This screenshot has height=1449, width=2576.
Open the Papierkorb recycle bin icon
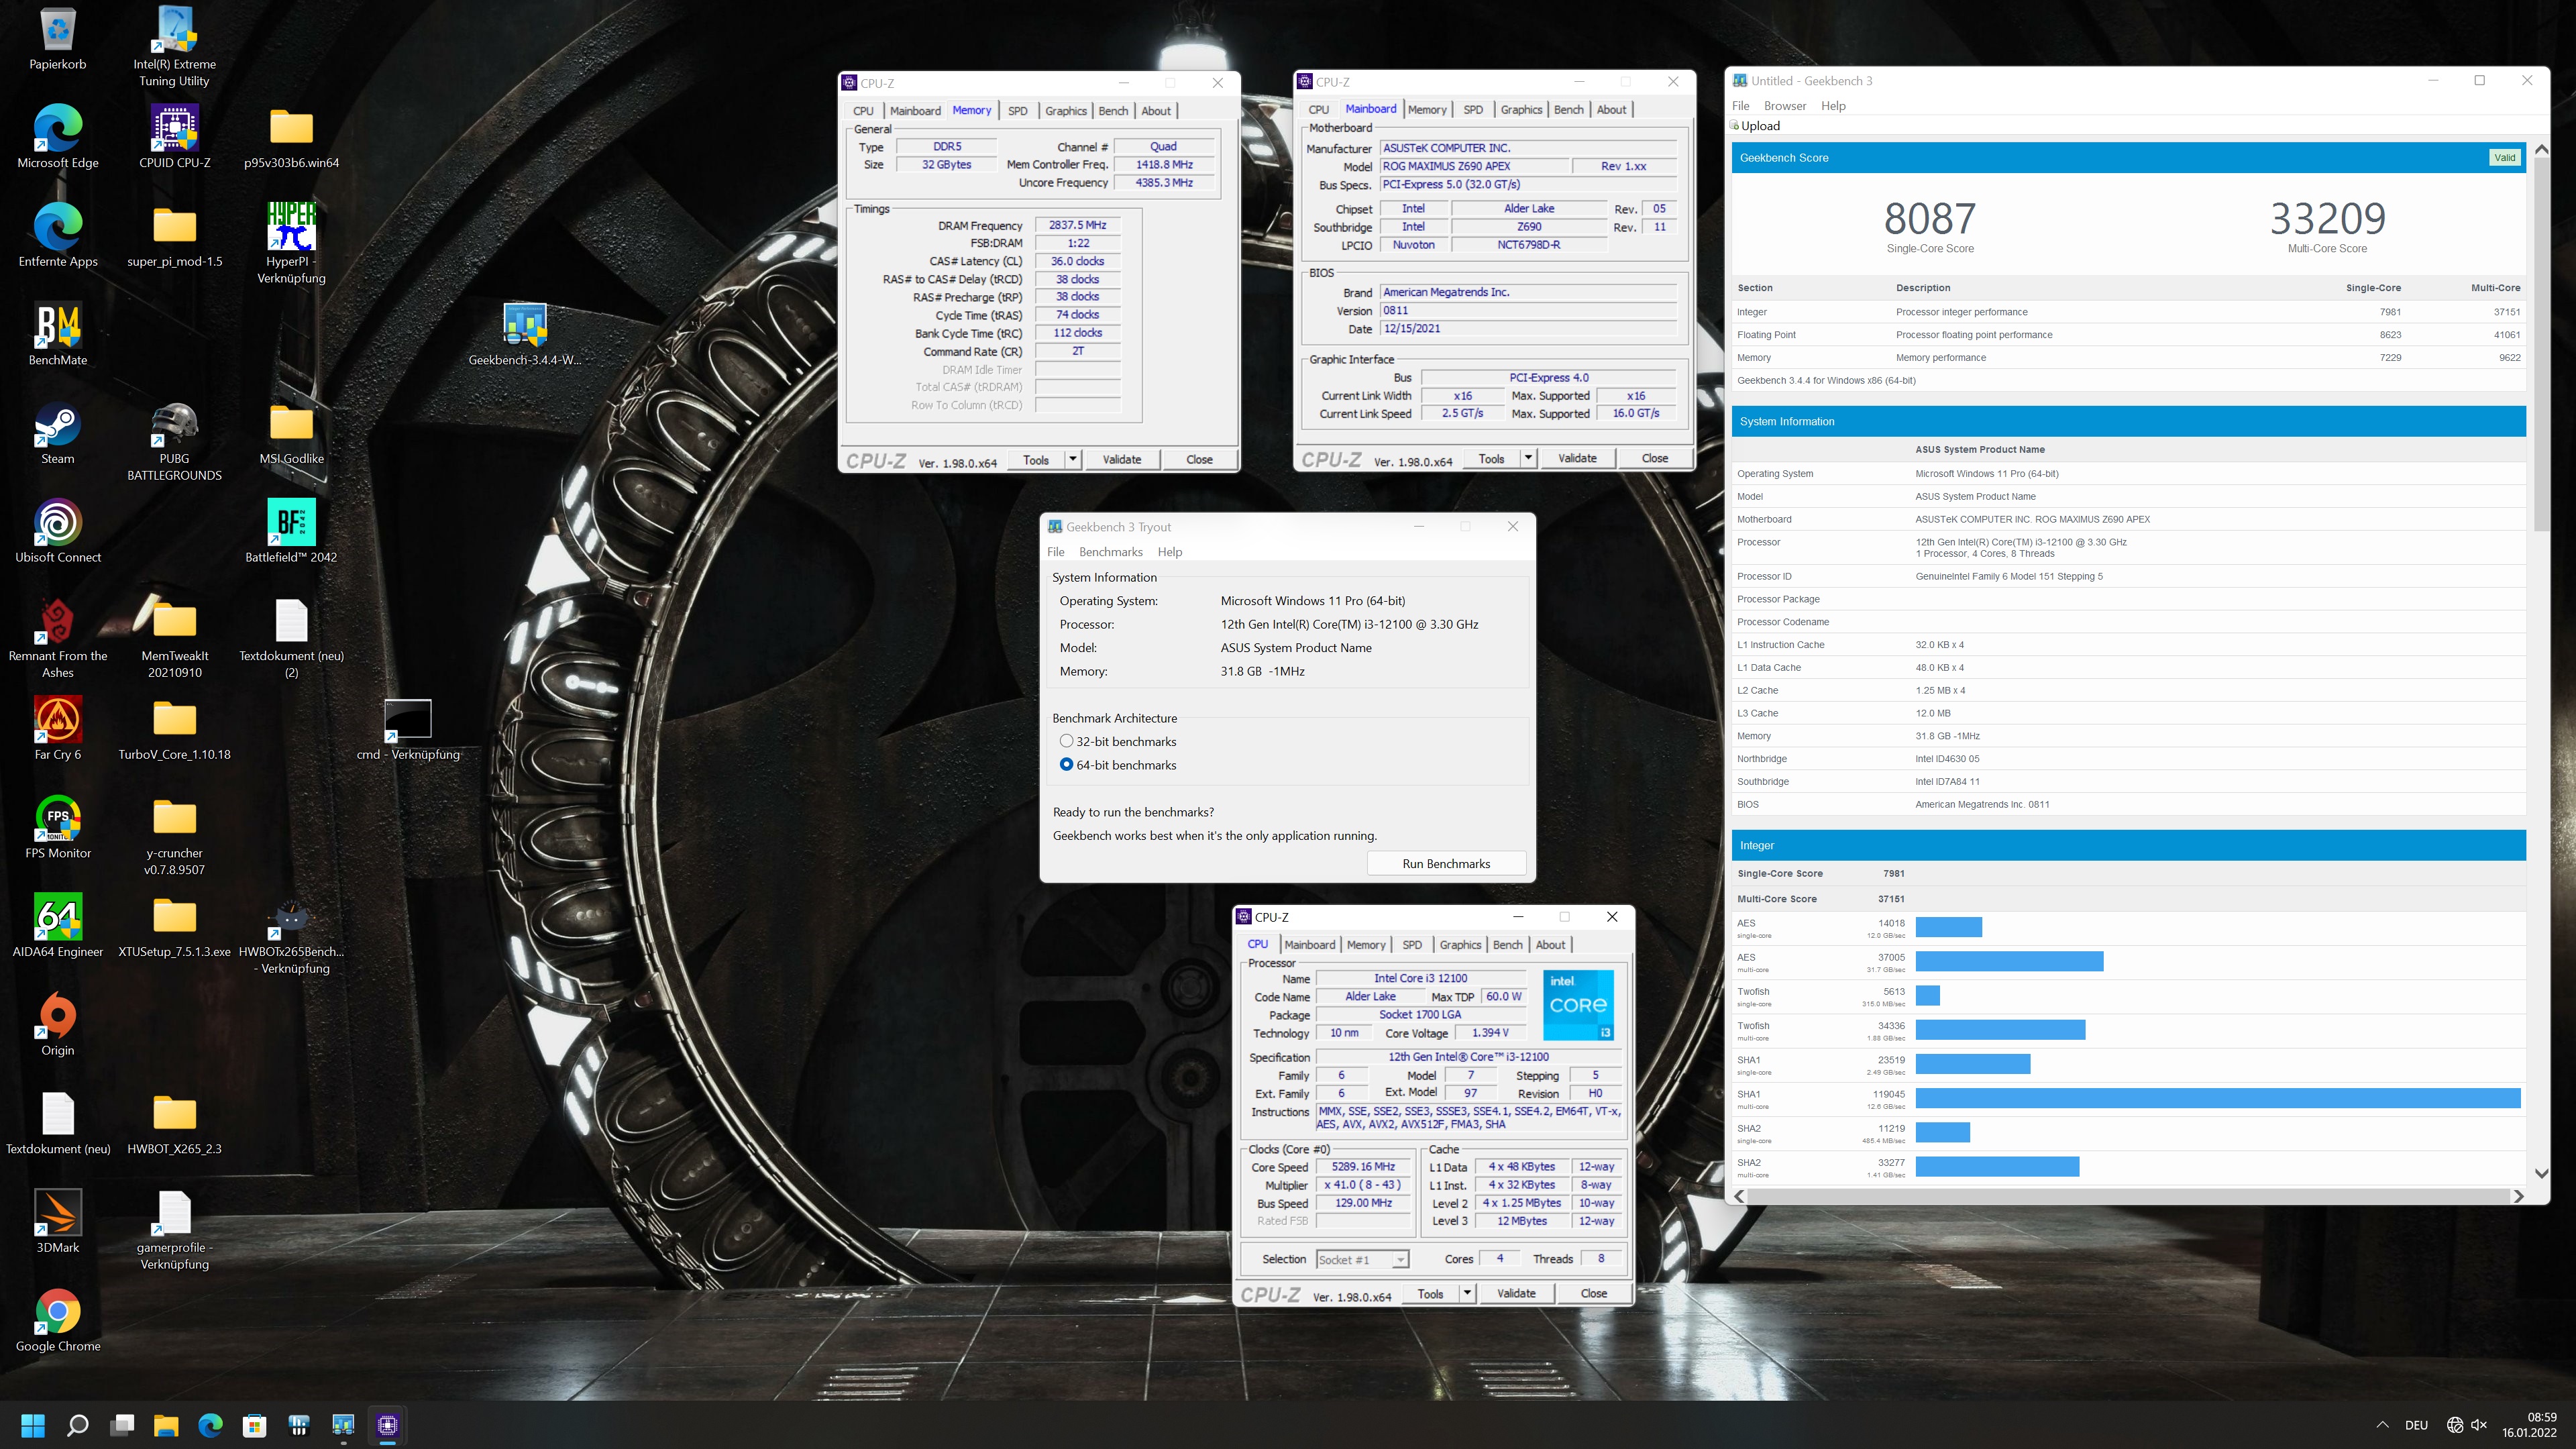(x=58, y=38)
